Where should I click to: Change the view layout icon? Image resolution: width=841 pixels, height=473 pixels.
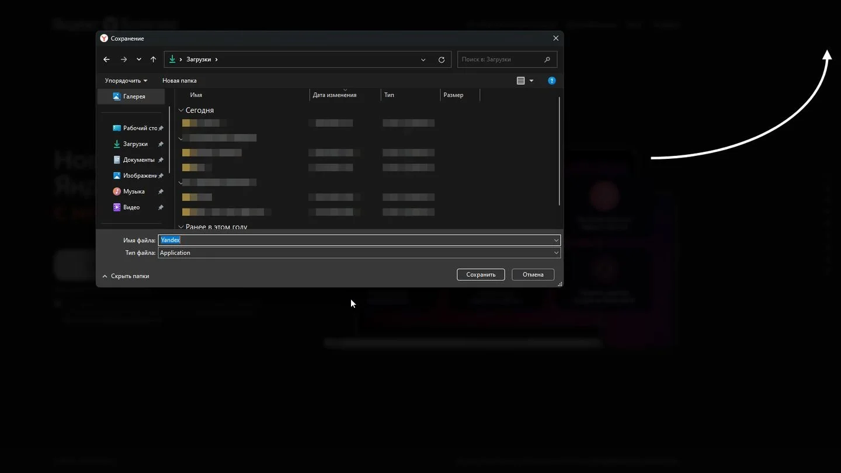(521, 81)
